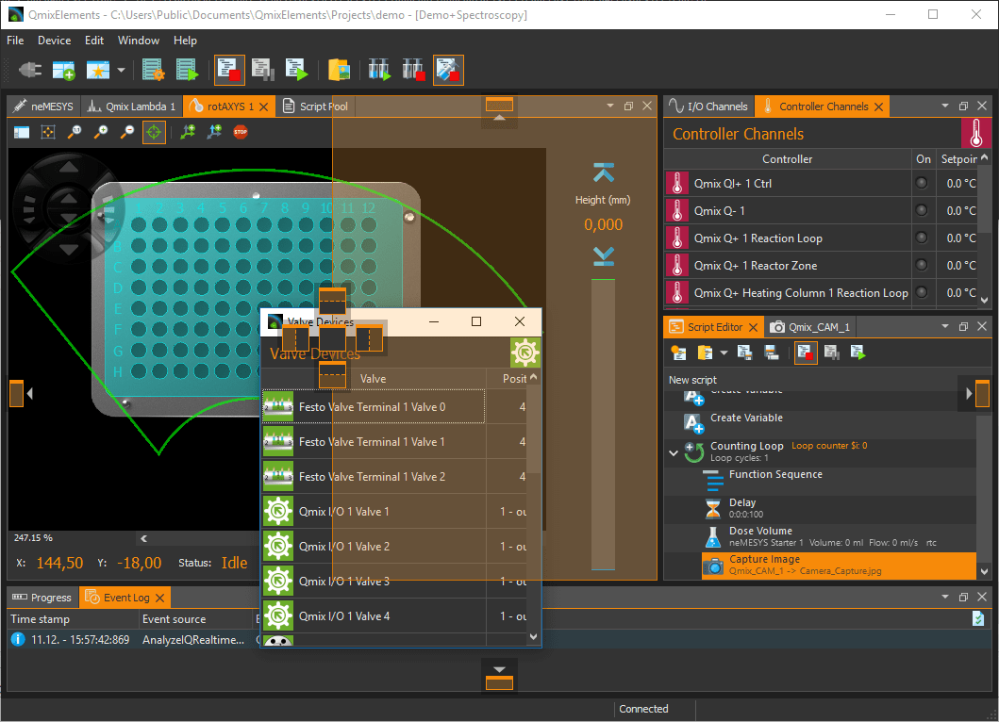Click the Connected status in the status bar
The height and width of the screenshot is (722, 999).
(644, 709)
